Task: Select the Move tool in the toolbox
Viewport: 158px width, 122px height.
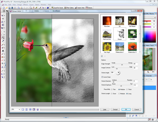Action: pos(3,19)
